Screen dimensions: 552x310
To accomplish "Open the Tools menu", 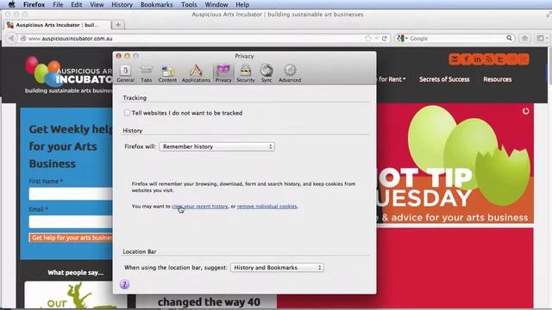I will coord(189,4).
